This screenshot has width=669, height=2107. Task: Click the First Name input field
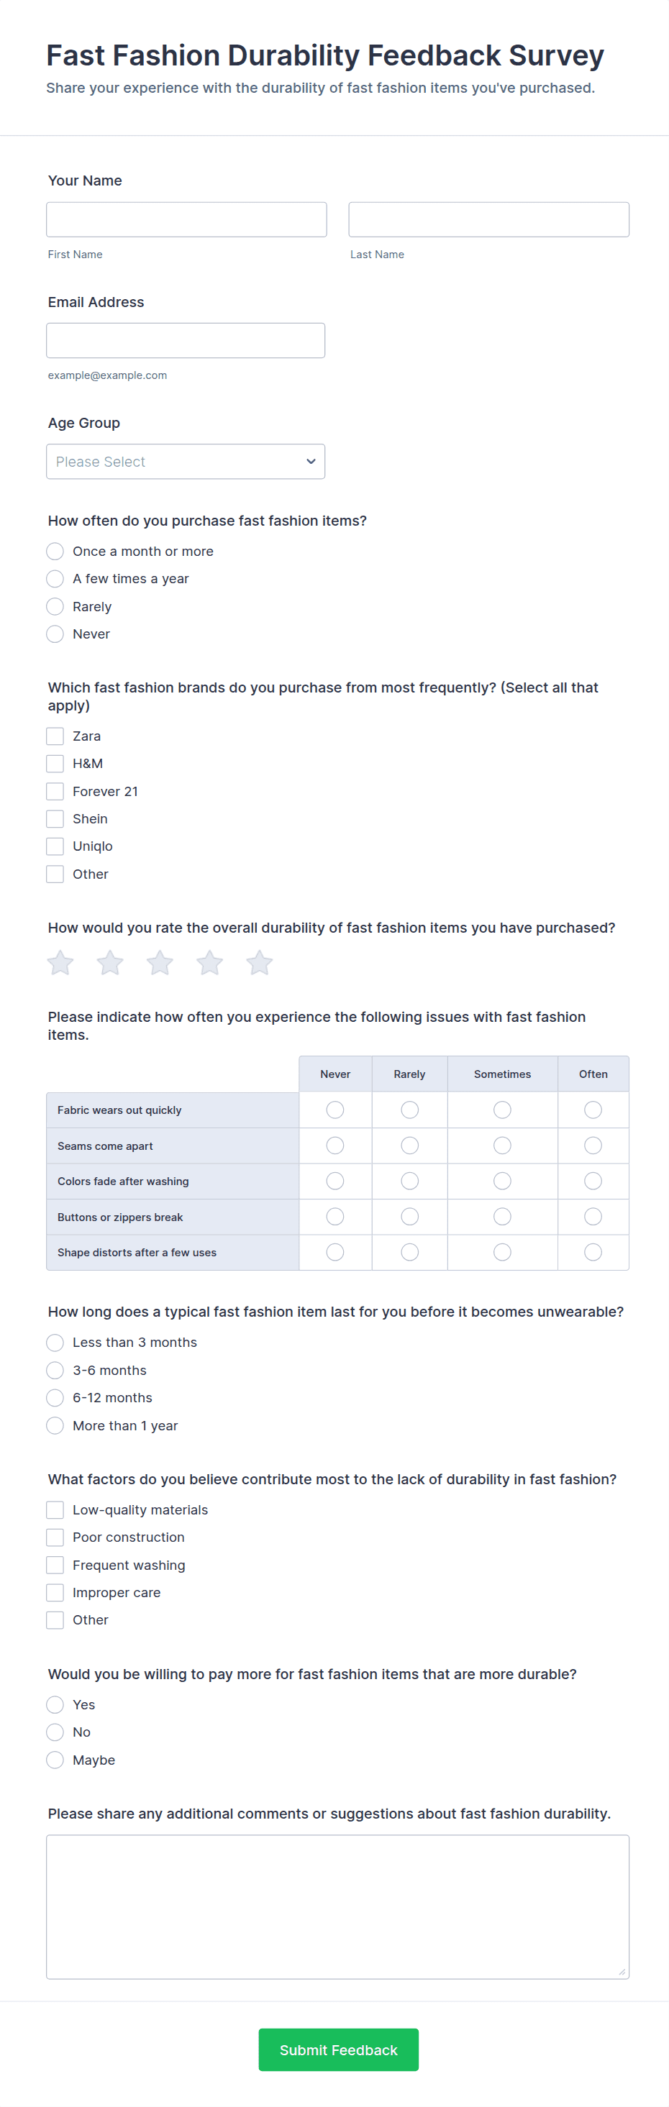tap(186, 219)
